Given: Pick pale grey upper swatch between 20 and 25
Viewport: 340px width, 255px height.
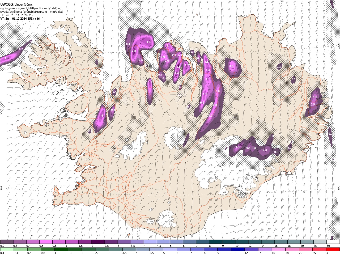Looking at the screenshot, I should pos(307,242).
